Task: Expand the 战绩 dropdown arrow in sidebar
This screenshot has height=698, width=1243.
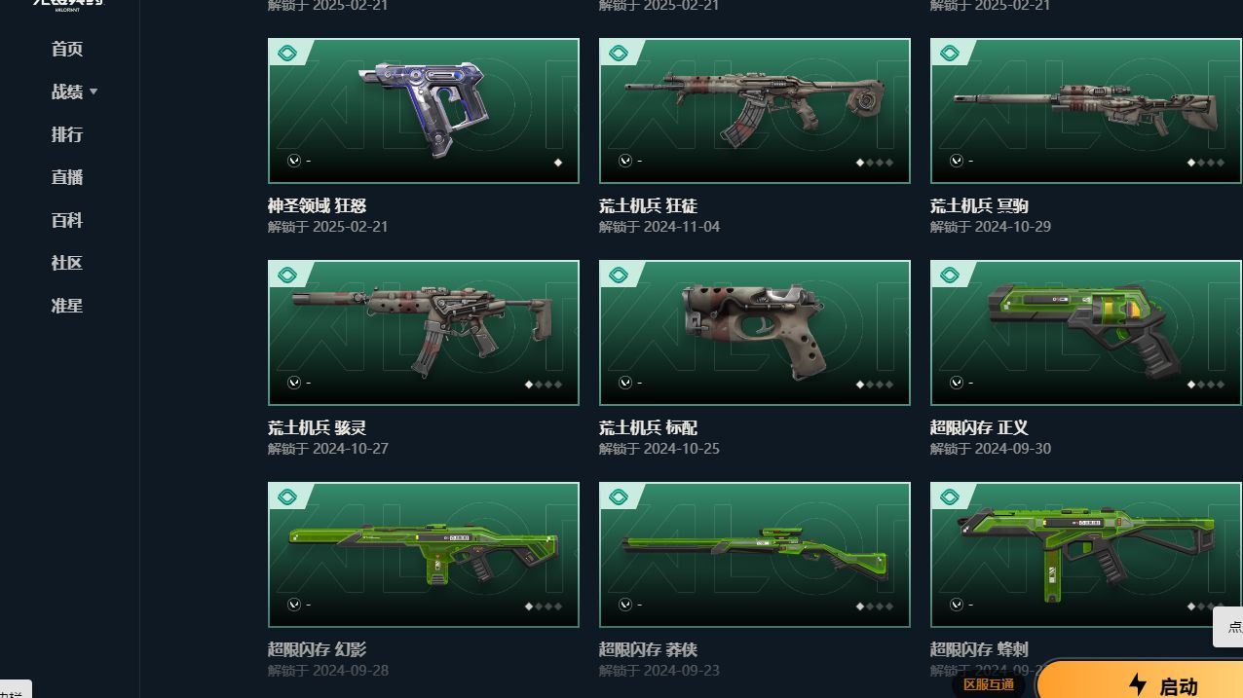Action: click(x=94, y=92)
